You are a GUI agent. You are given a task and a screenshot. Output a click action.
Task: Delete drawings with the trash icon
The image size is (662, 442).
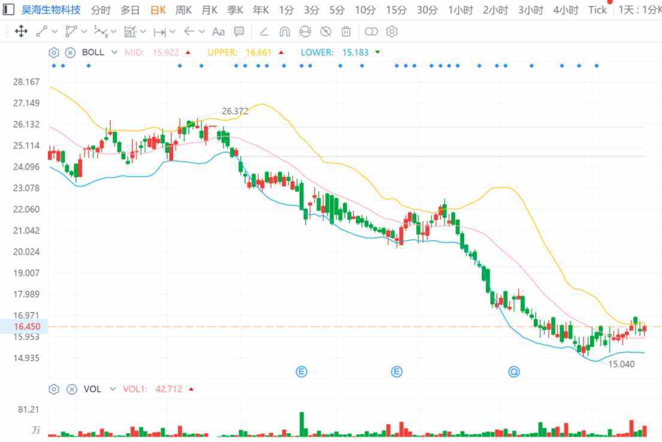click(346, 31)
